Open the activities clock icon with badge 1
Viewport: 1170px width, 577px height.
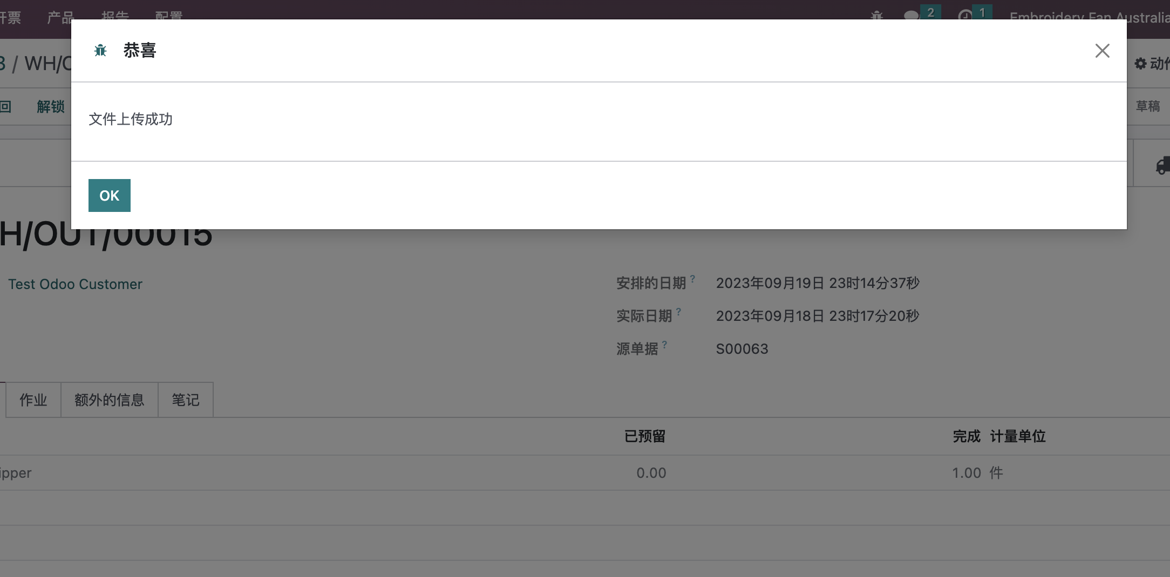point(975,14)
